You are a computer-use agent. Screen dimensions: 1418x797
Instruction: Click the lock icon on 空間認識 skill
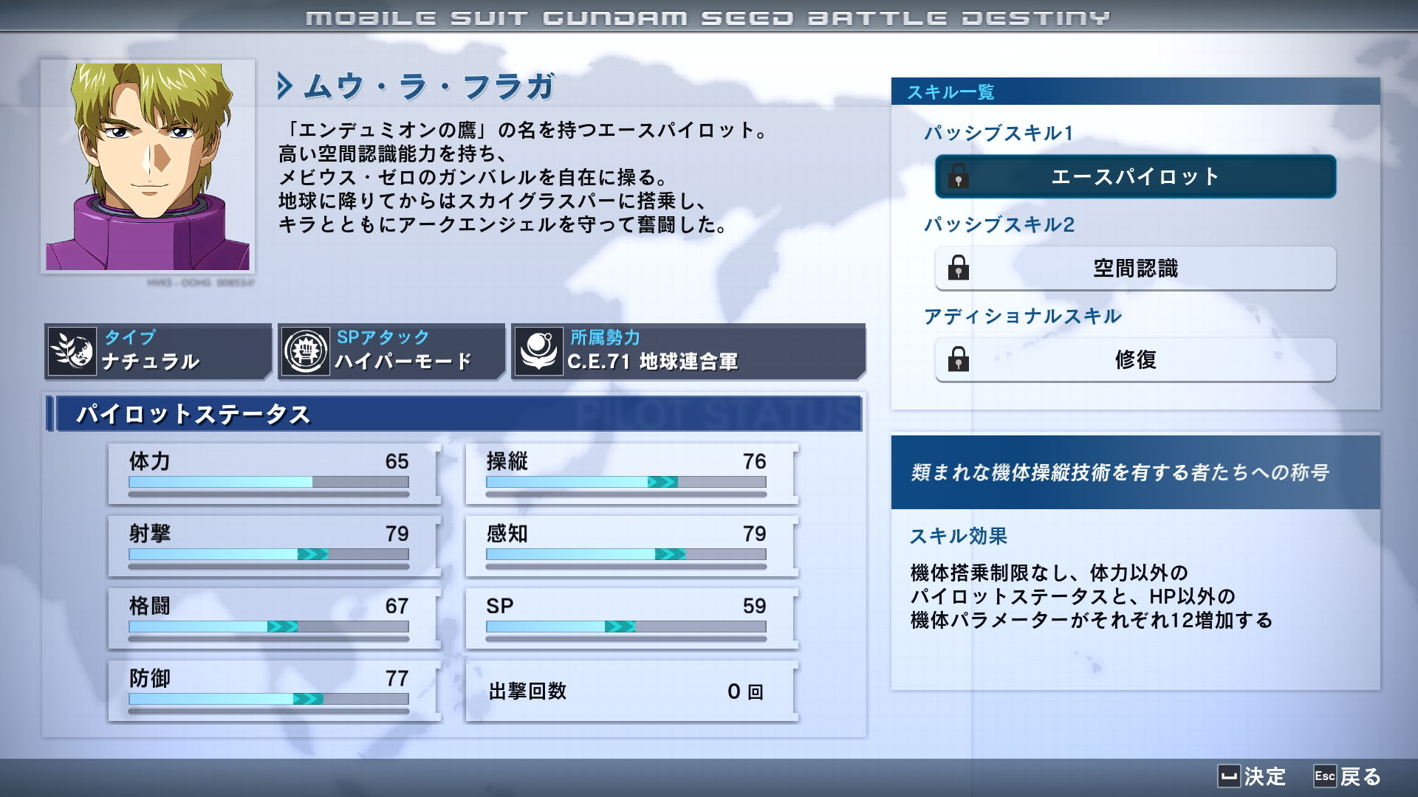pyautogui.click(x=958, y=268)
